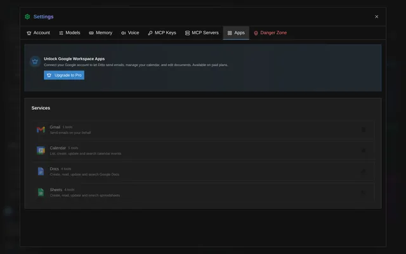Select the MCP Keys tab
The image size is (406, 254).
[x=162, y=33]
